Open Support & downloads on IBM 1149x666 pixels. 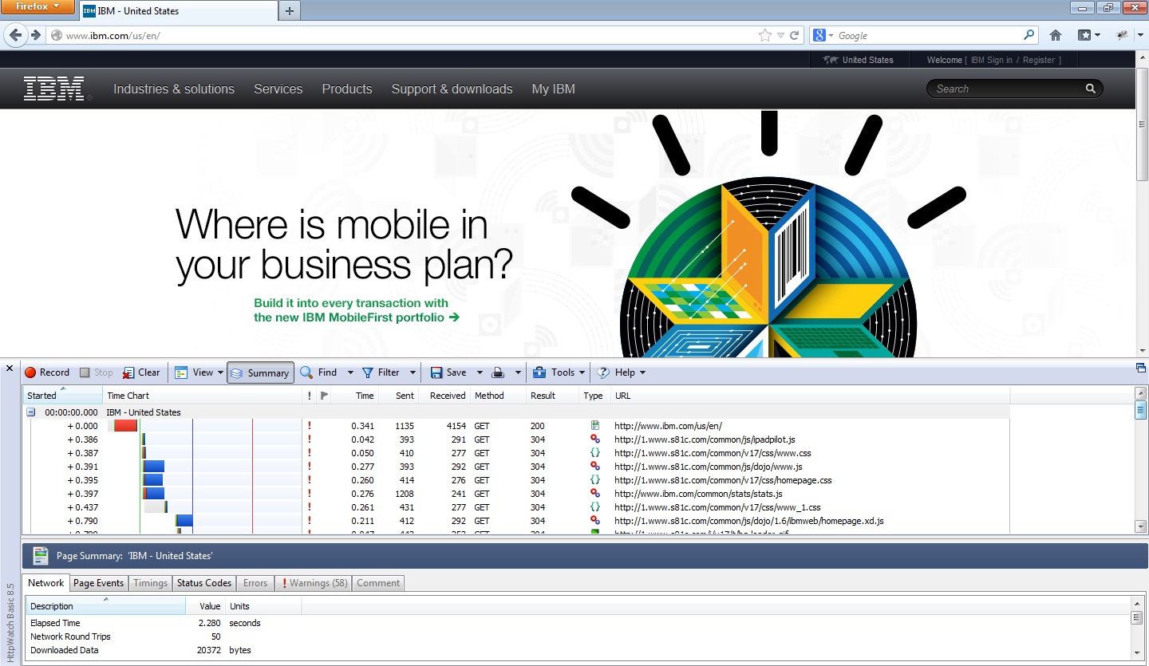pyautogui.click(x=452, y=89)
